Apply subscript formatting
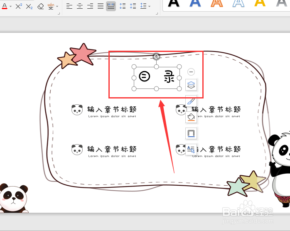 coord(29,7)
